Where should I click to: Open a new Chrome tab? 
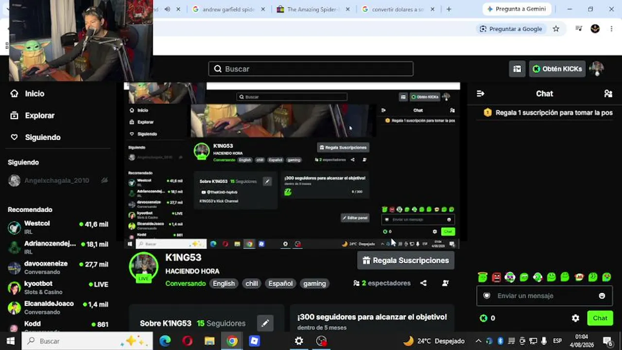click(449, 9)
